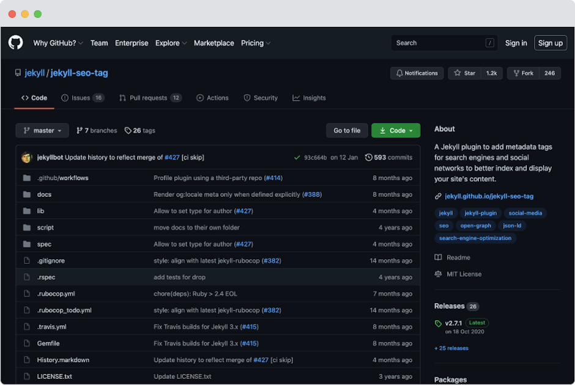575x385 pixels.
Task: Click the Sign up button
Action: [x=551, y=43]
